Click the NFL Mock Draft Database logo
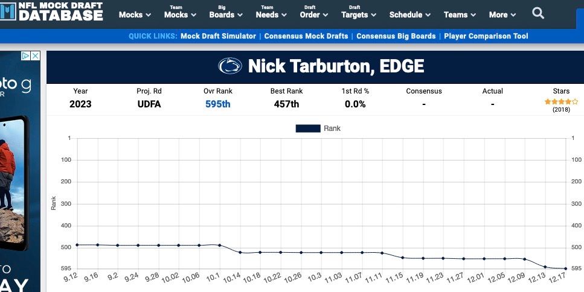Screen dimensions: 584x292 coord(51,11)
